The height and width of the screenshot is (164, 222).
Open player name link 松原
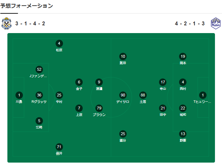point(59,50)
